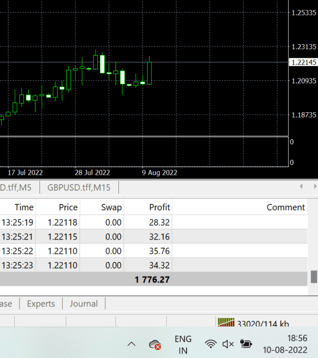Click the 33020/114 kb traffic status
The image size is (318, 358).
263,324
